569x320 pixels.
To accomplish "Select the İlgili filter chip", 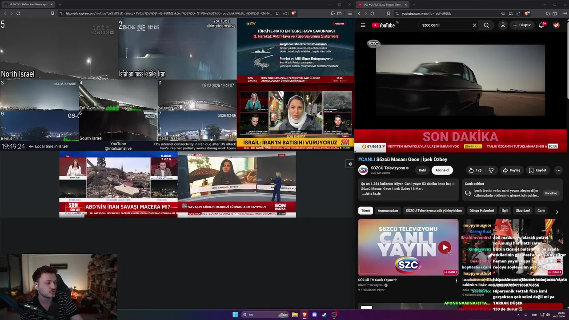I will tap(505, 211).
